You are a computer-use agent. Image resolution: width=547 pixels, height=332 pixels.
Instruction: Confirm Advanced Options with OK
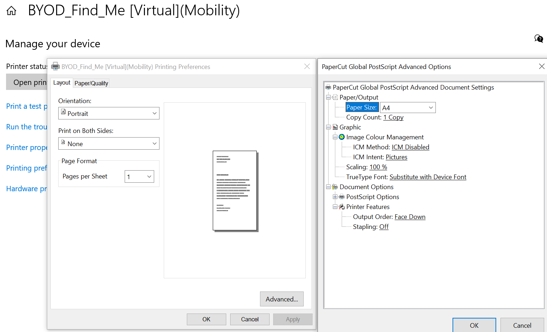tap(474, 325)
